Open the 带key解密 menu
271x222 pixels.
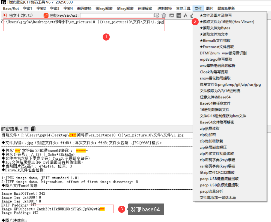point(104,8)
